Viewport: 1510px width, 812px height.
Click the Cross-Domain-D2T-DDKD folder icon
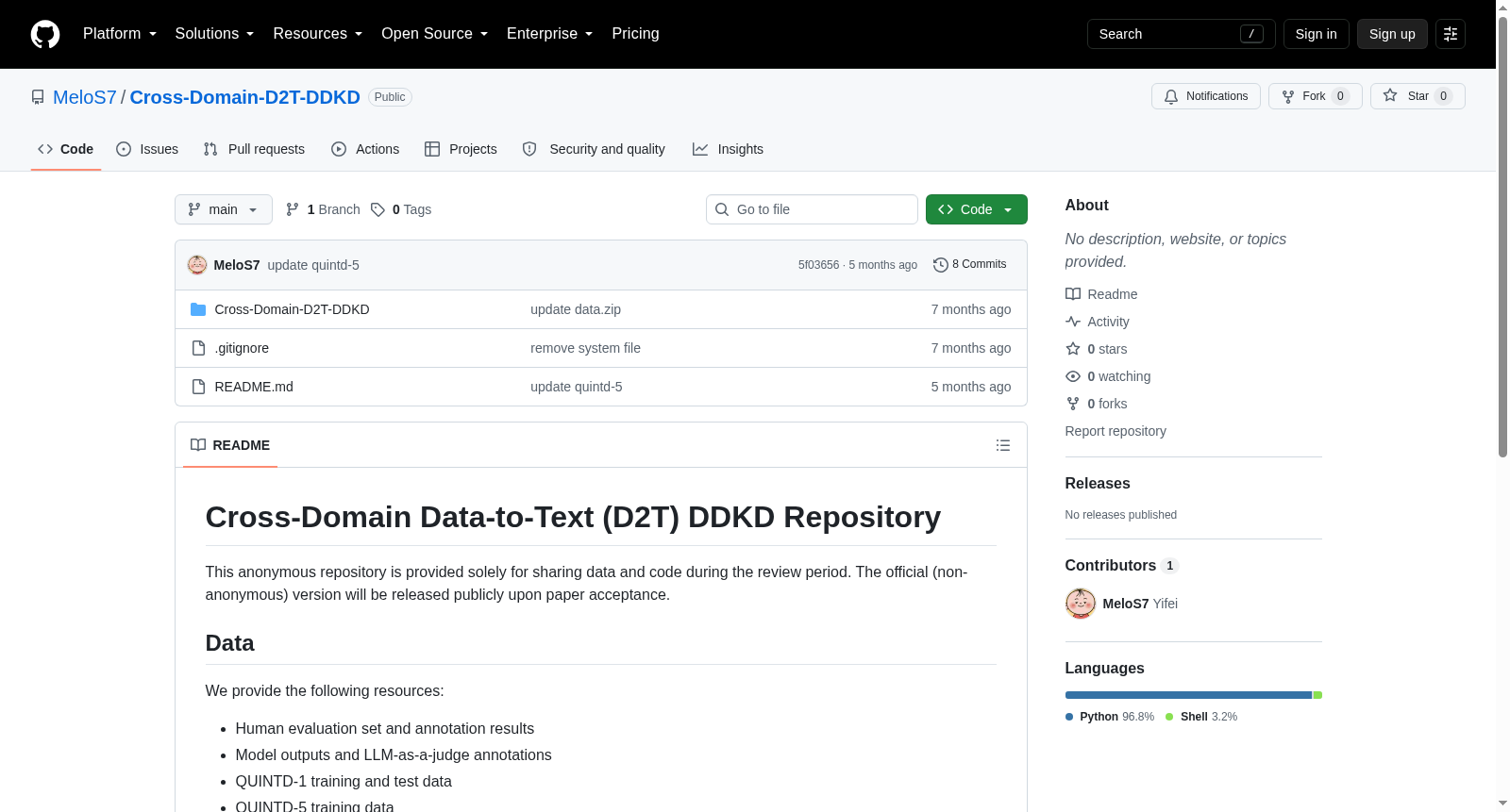pyautogui.click(x=198, y=309)
